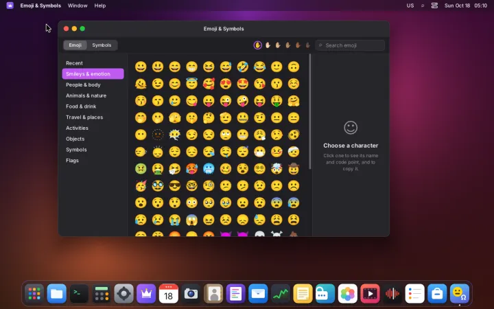Open the Recent category
This screenshot has height=309, width=494.
point(93,63)
